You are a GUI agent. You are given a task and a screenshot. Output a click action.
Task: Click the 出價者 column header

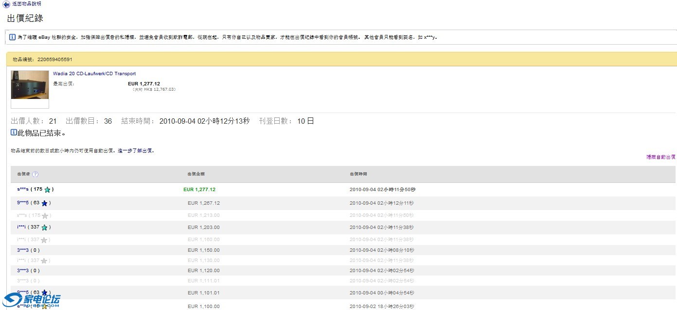tap(24, 174)
